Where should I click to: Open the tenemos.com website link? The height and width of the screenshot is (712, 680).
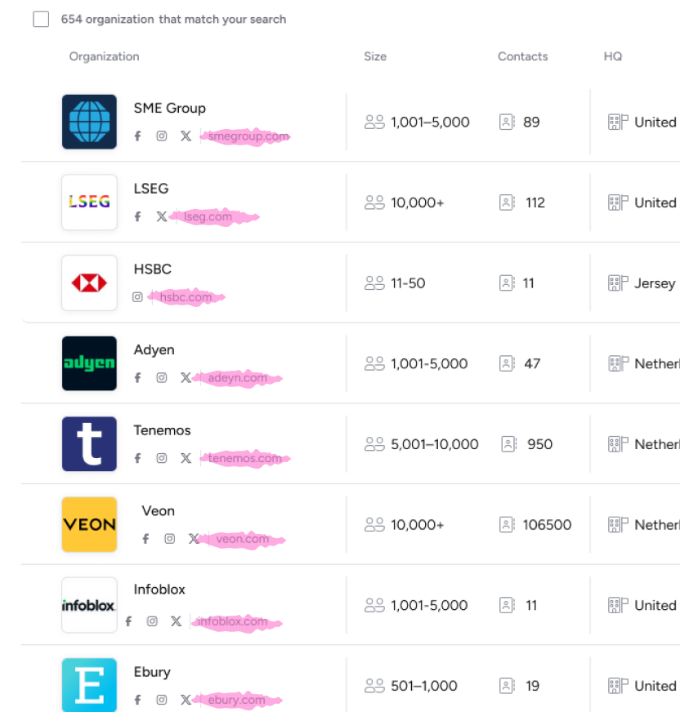pyautogui.click(x=245, y=459)
